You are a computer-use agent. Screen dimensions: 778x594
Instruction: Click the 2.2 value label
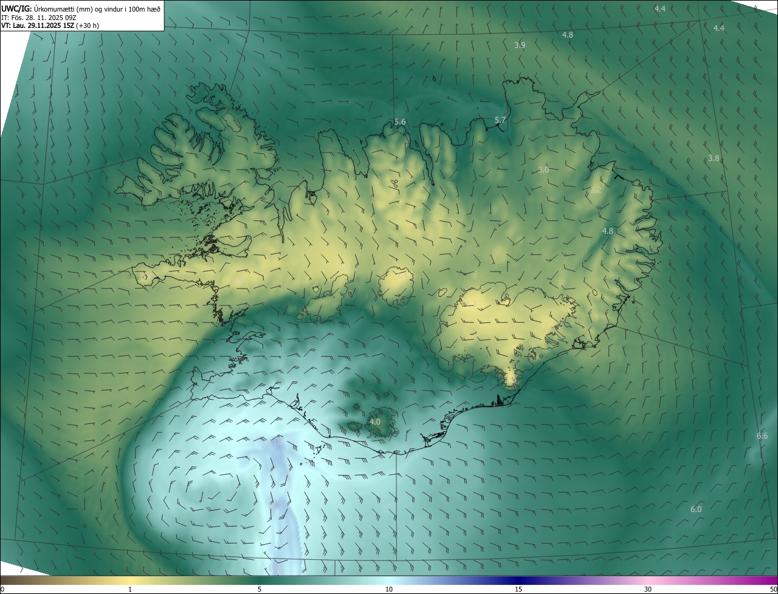tap(596, 190)
